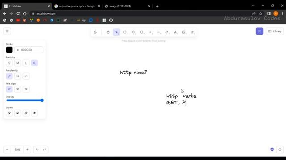Open the help question icon
Screen dimensions: 286x160
coord(280,149)
